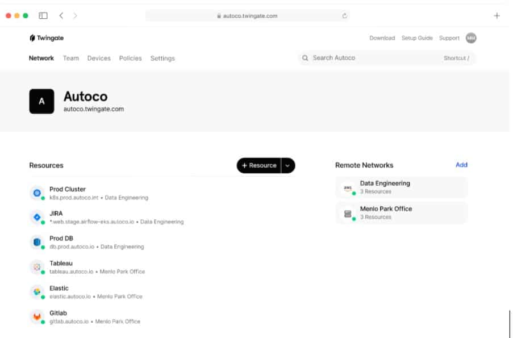Click the Autoco 'A' network logo

pos(41,102)
